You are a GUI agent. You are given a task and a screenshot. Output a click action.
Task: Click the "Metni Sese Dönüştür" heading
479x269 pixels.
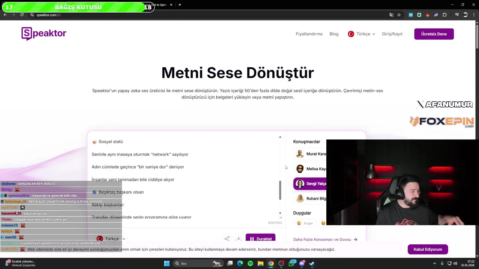tap(238, 72)
